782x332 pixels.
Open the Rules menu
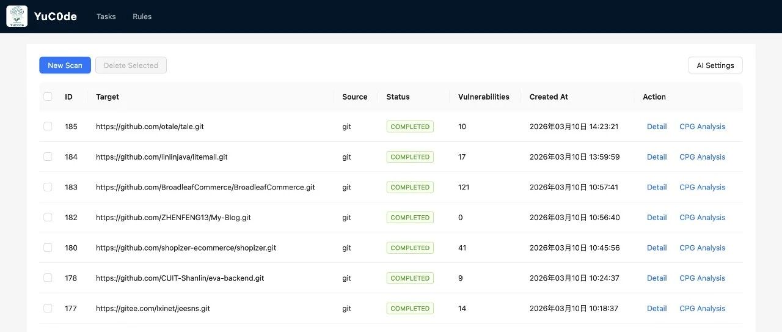(142, 17)
